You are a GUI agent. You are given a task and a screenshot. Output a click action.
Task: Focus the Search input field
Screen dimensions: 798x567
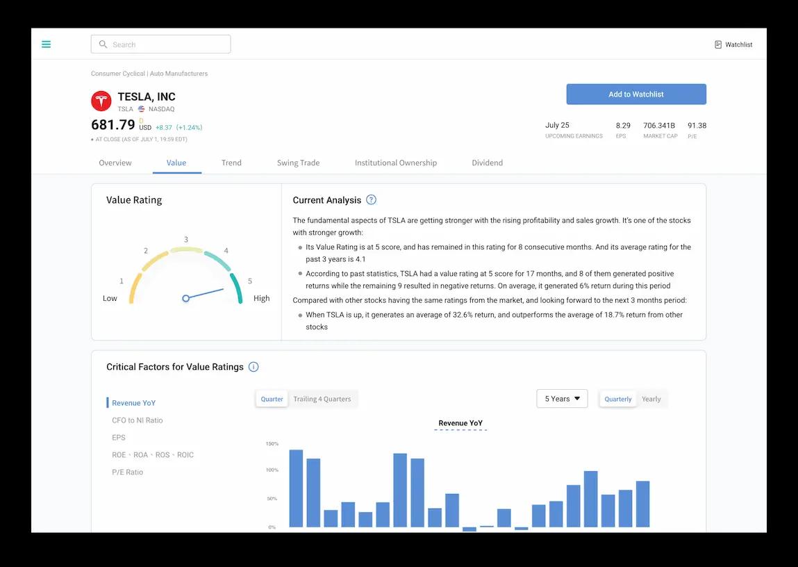click(161, 44)
